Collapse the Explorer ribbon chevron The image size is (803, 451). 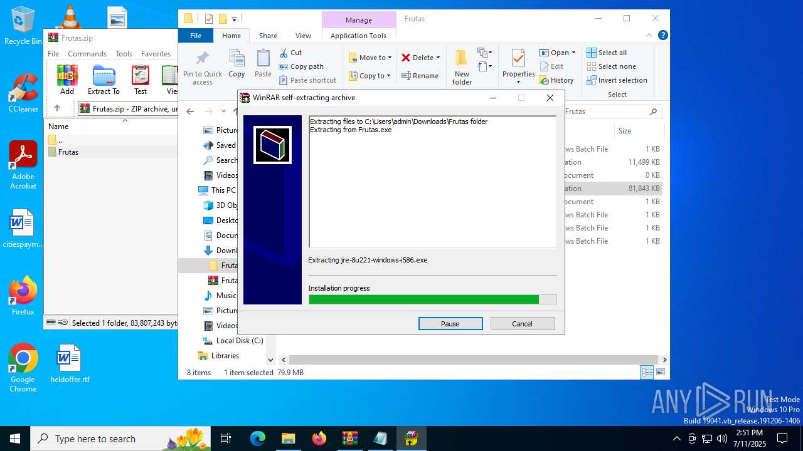(649, 36)
